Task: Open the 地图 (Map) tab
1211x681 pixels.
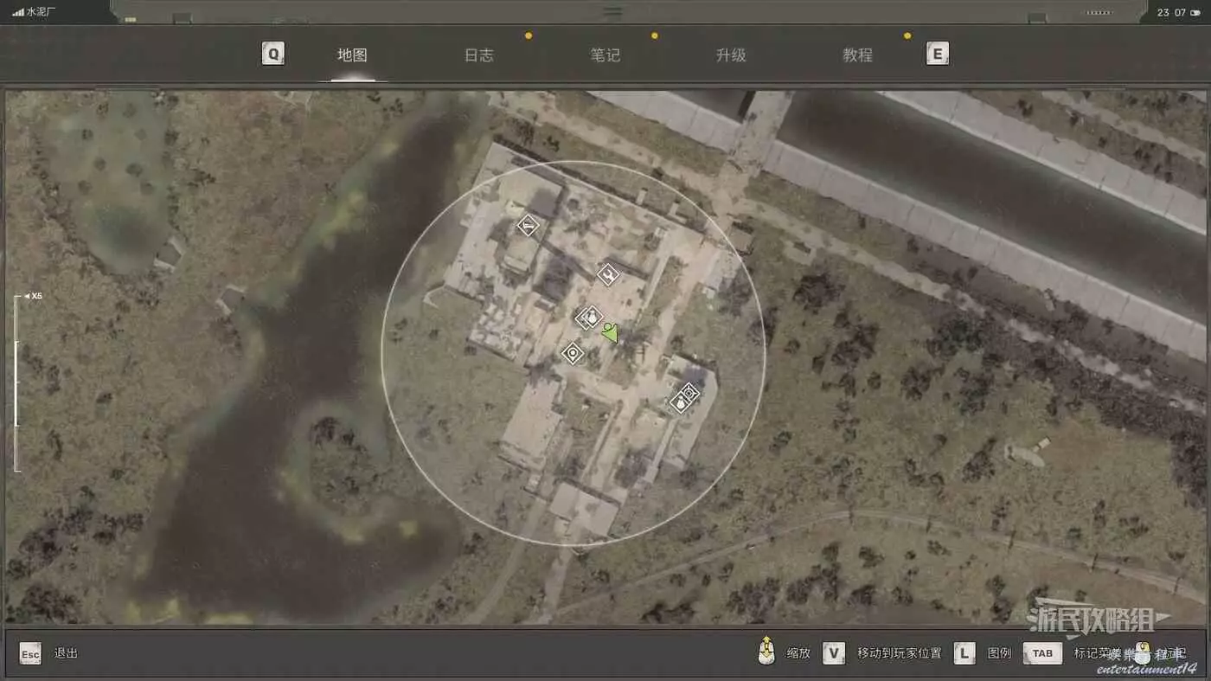Action: 352,55
